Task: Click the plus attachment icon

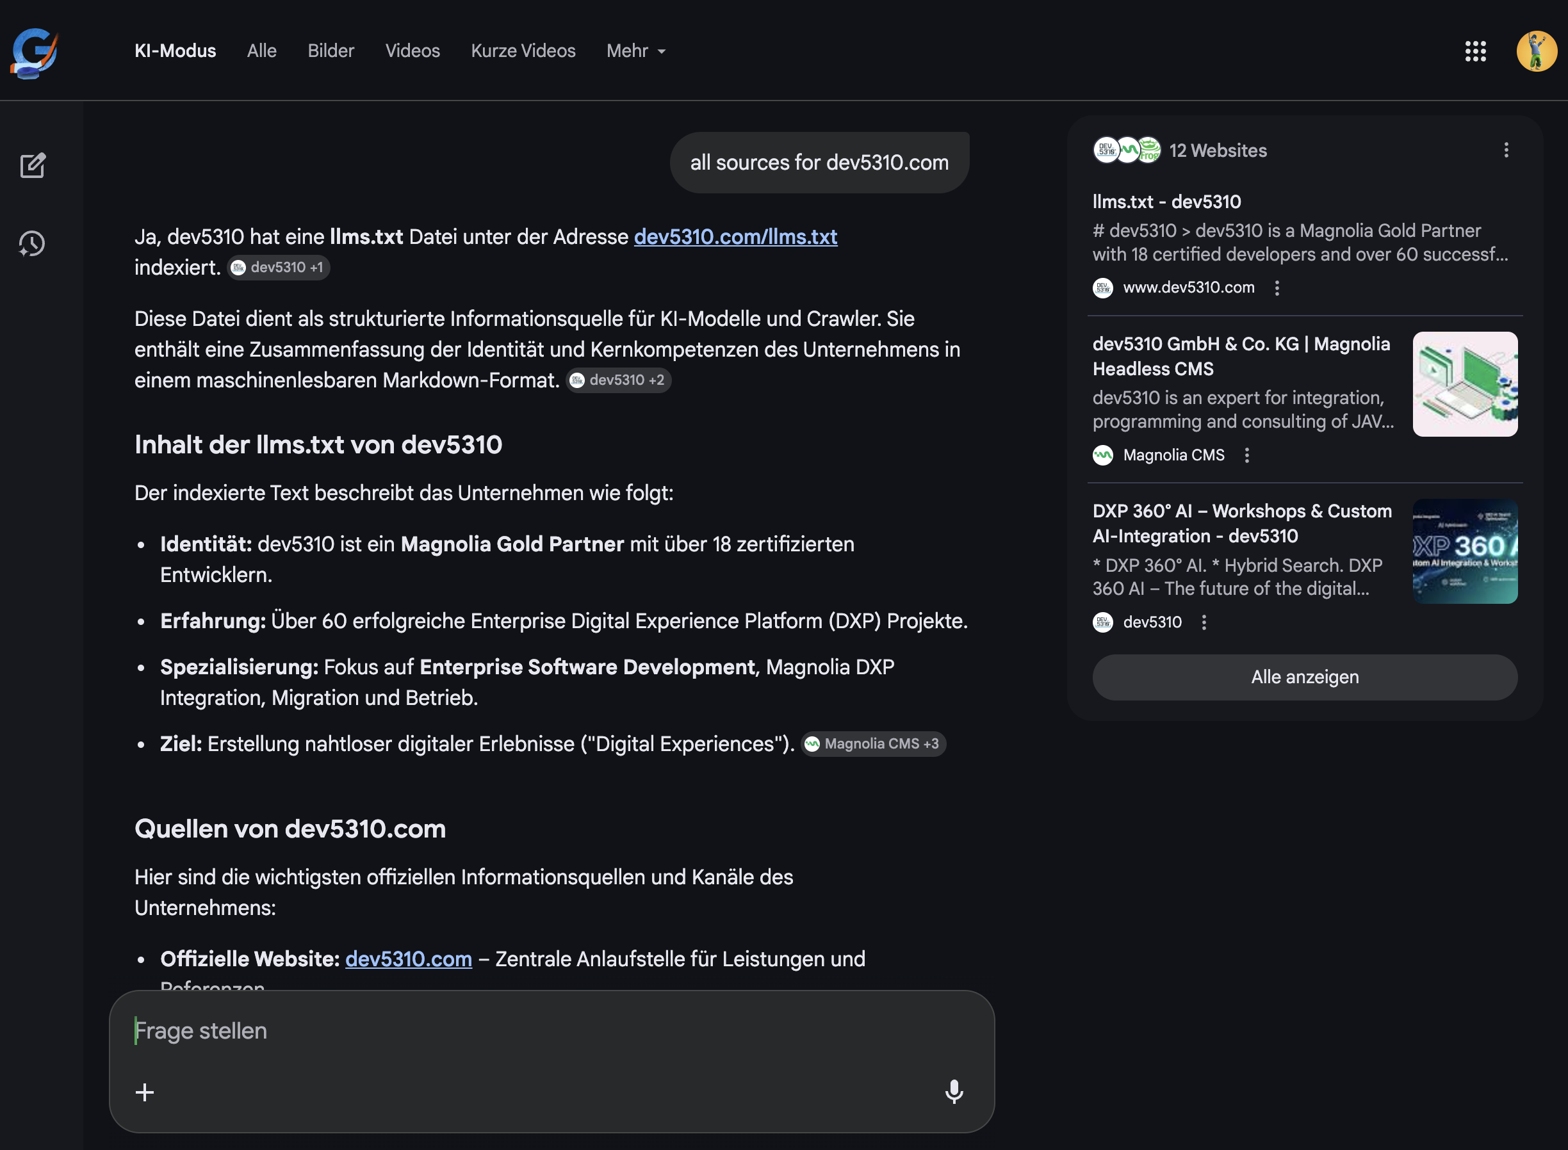Action: [x=145, y=1092]
